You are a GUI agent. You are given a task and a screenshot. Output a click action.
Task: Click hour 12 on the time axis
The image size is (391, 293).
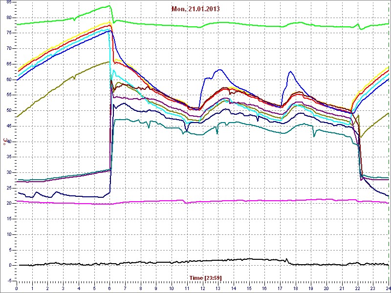click(x=203, y=288)
